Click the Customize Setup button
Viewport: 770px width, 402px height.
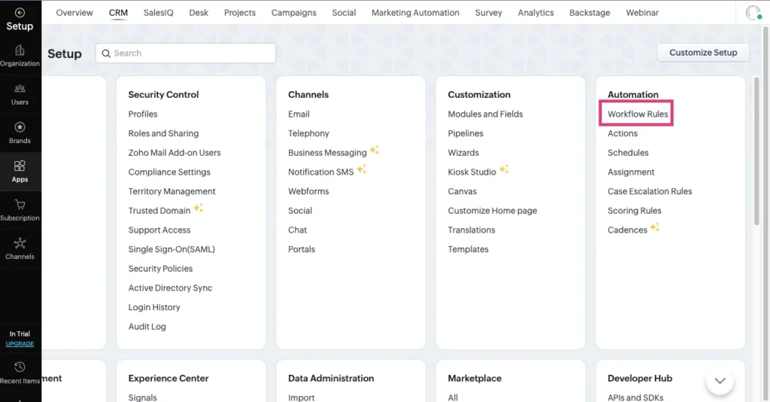click(x=703, y=53)
